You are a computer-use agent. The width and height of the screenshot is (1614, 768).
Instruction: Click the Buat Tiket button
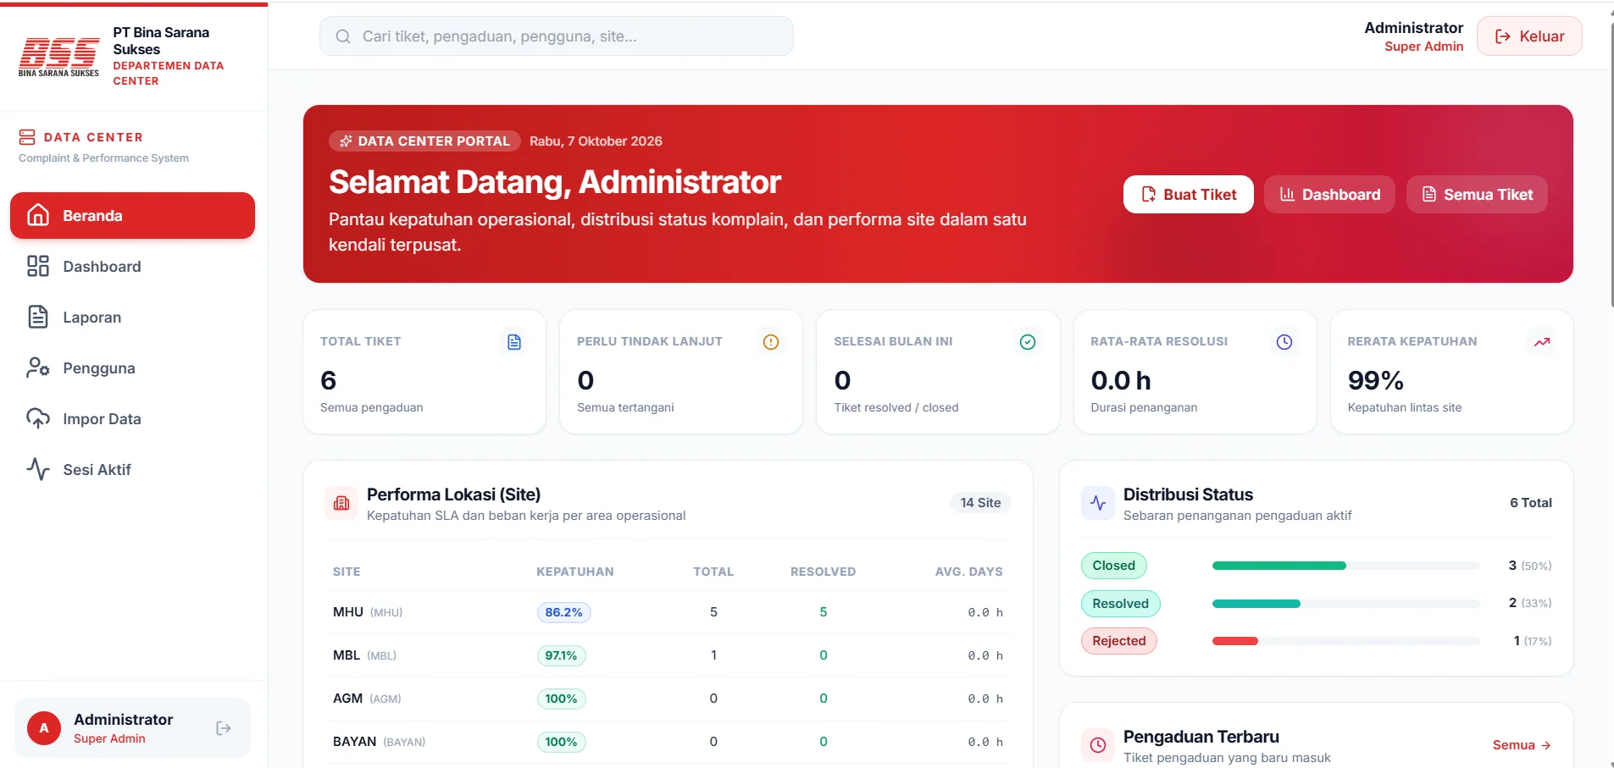(x=1189, y=195)
